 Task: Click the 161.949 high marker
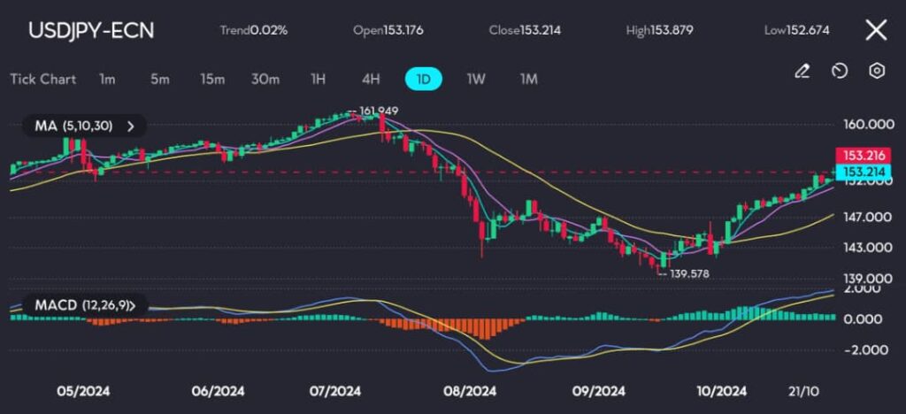(x=379, y=111)
